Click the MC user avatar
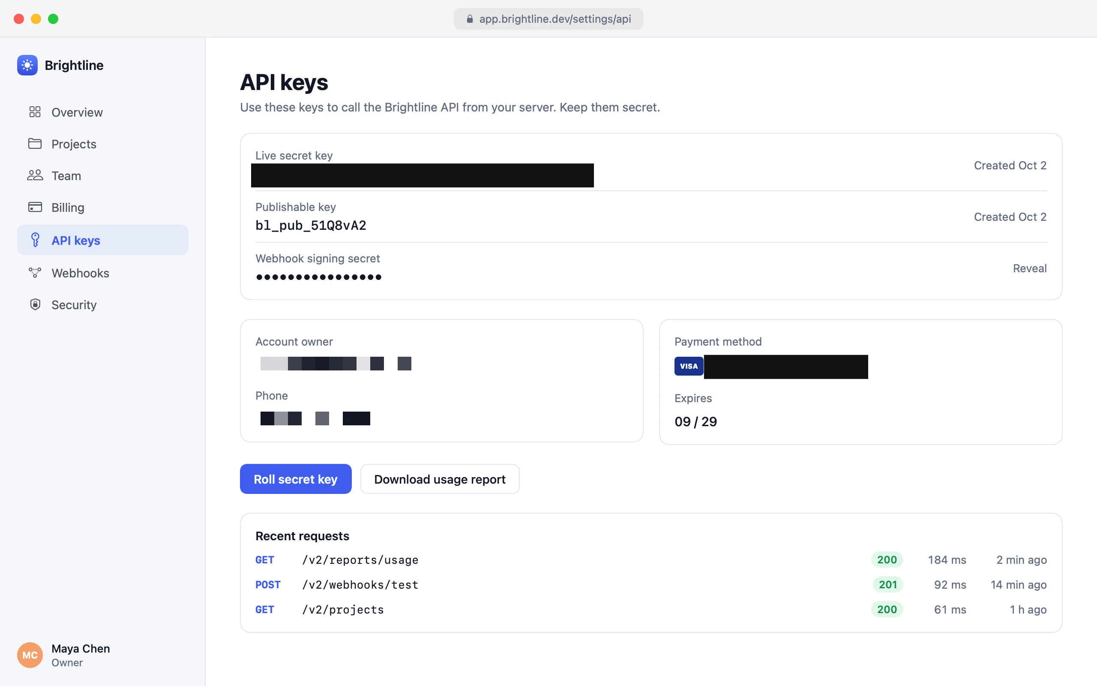 tap(30, 655)
